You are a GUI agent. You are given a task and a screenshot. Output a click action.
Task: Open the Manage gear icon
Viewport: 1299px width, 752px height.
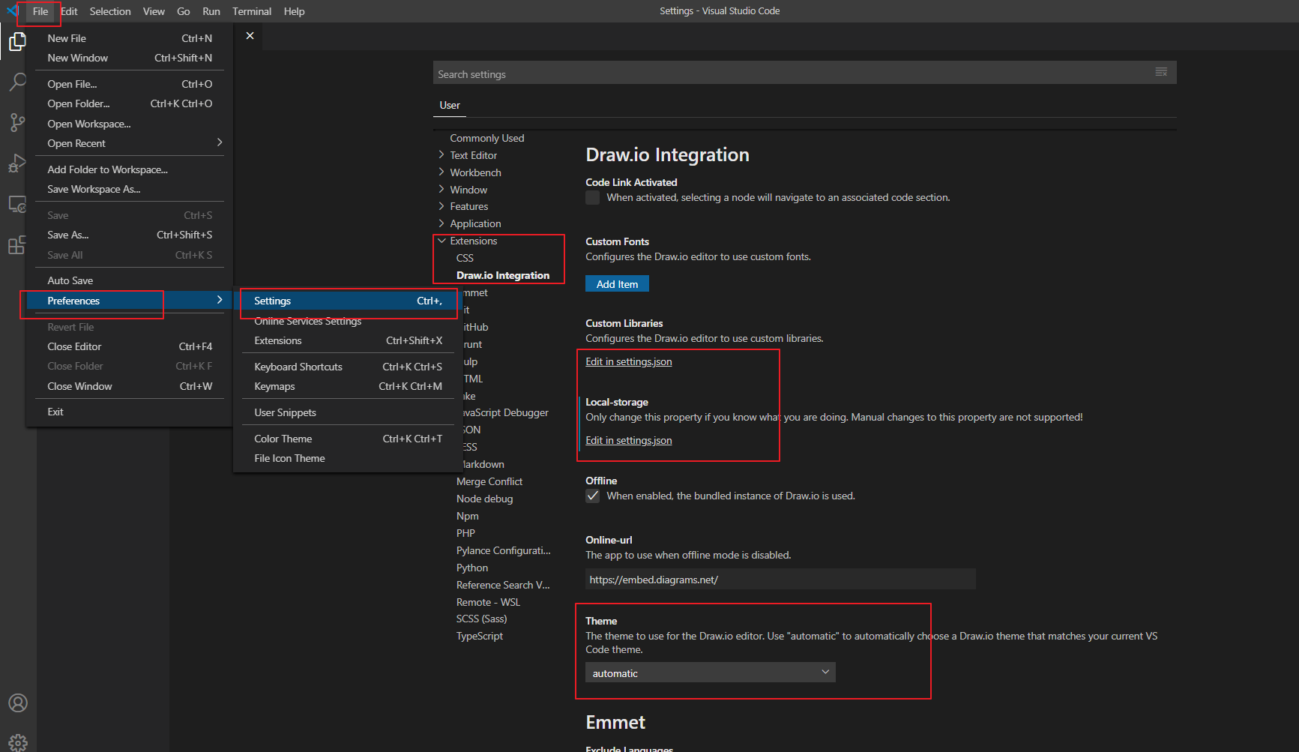[x=18, y=742]
